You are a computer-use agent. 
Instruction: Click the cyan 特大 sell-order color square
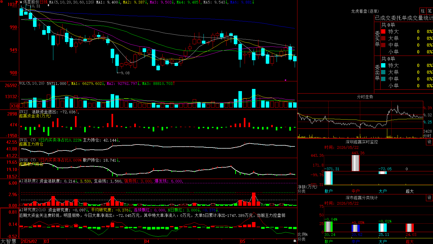click(x=383, y=65)
